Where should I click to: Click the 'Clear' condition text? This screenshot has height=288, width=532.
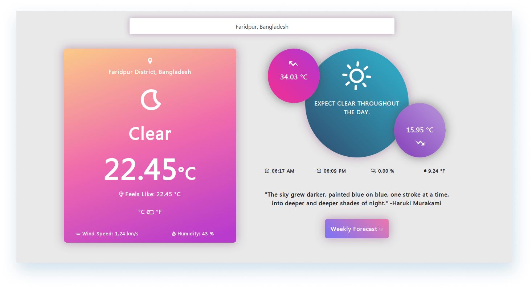click(x=150, y=134)
